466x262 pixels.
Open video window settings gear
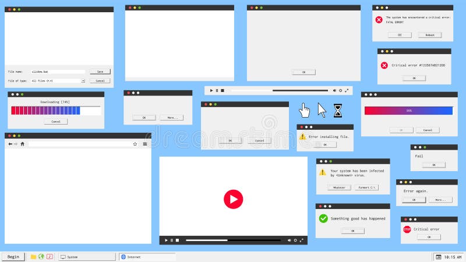tap(295, 240)
